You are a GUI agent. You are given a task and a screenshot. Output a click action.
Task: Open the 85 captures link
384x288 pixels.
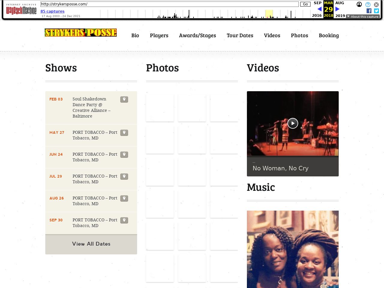[x=52, y=11]
